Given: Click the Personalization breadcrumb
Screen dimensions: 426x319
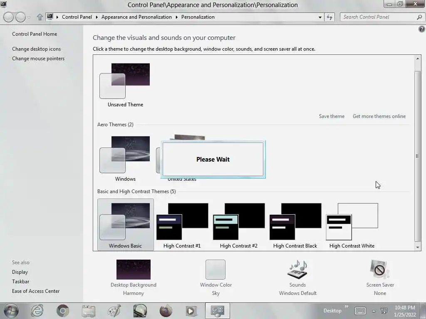Looking at the screenshot, I should pos(198,17).
